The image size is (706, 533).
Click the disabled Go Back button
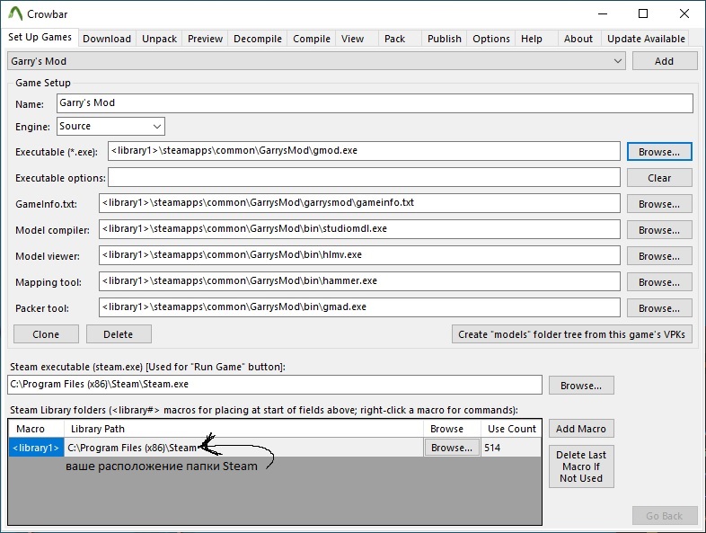pos(665,516)
